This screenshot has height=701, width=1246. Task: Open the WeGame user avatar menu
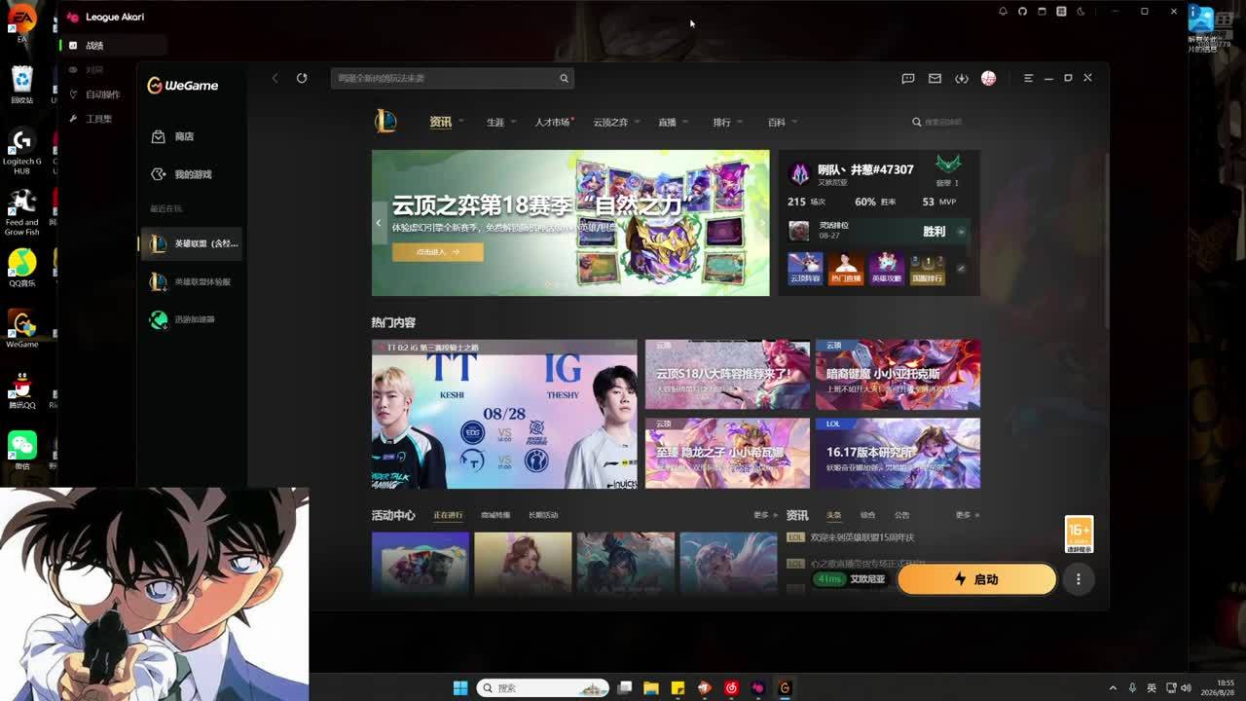tap(988, 78)
